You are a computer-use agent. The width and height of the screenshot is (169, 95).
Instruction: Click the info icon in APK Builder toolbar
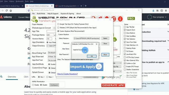tap(120, 19)
